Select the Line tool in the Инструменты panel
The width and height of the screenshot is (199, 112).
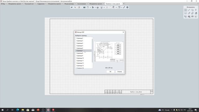[189, 10]
